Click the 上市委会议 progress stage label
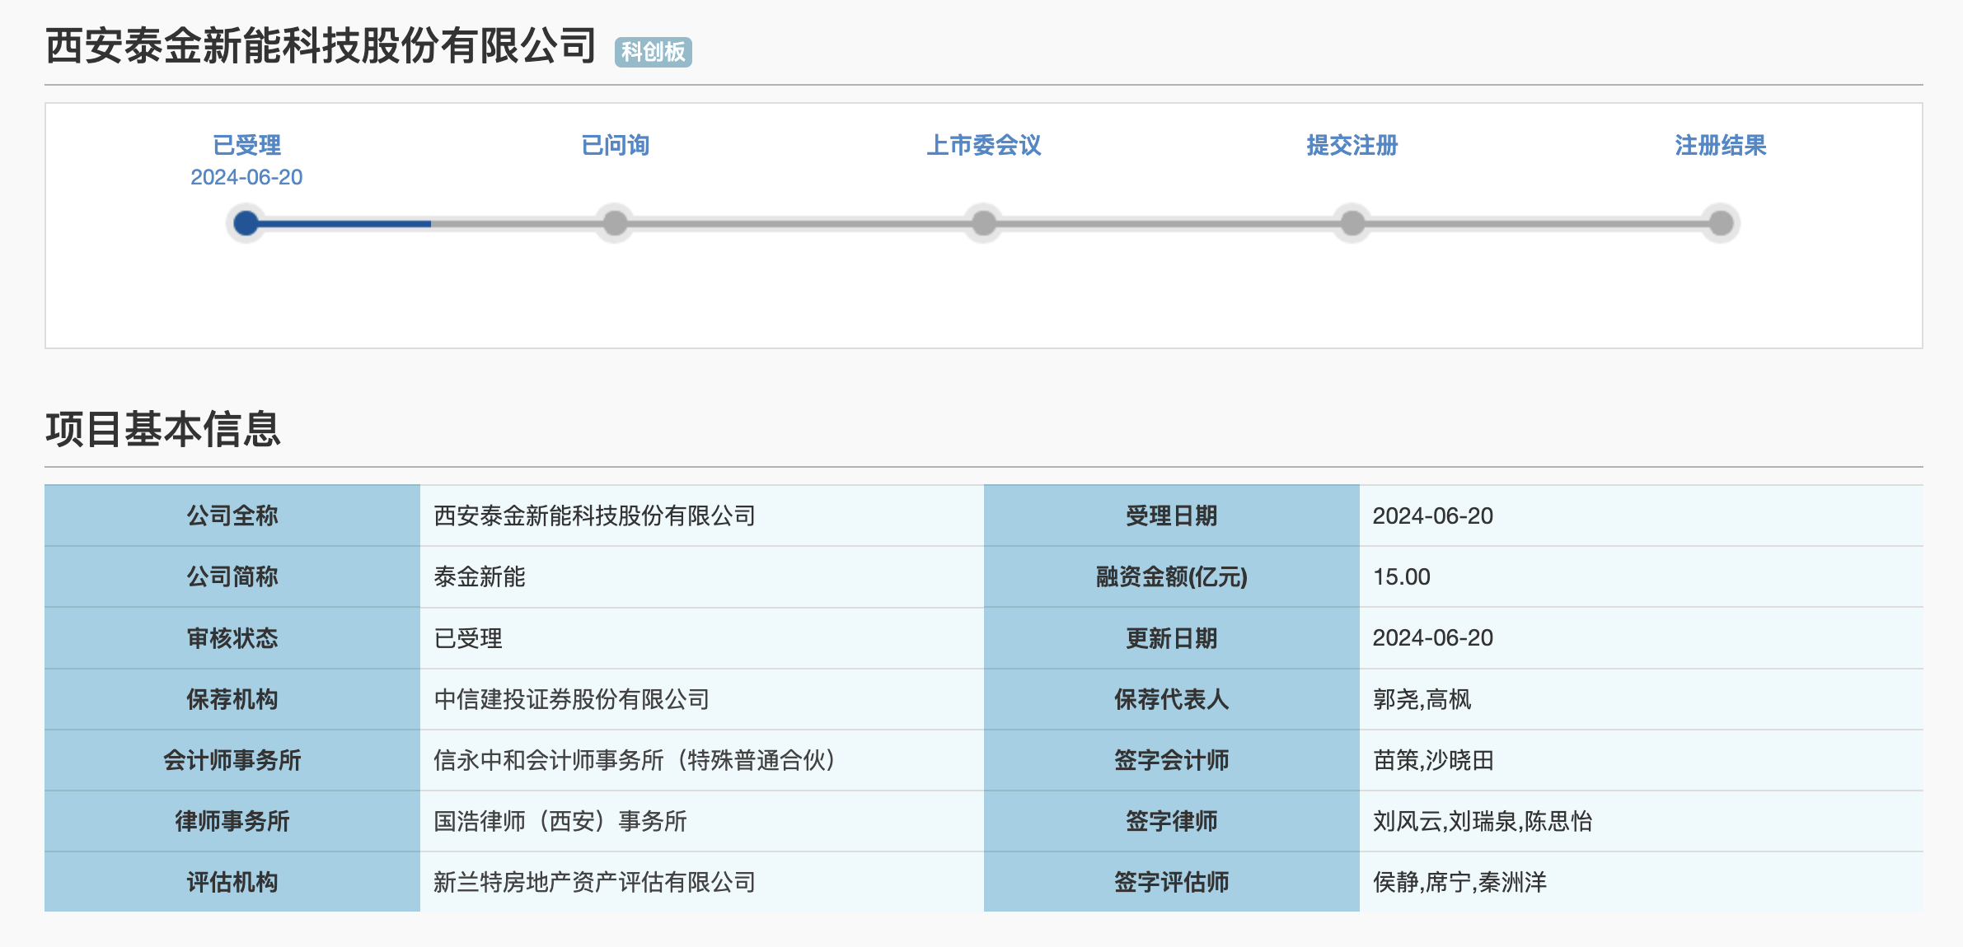This screenshot has width=1963, height=947. click(983, 145)
